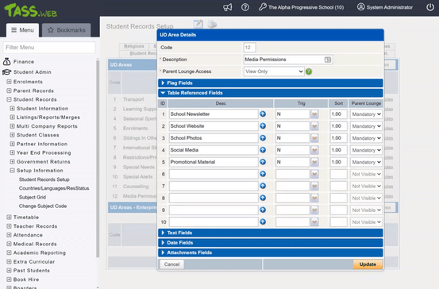439x289 pixels.
Task: Open Parent Lounge dropdown for row 6
Action: coord(366,174)
